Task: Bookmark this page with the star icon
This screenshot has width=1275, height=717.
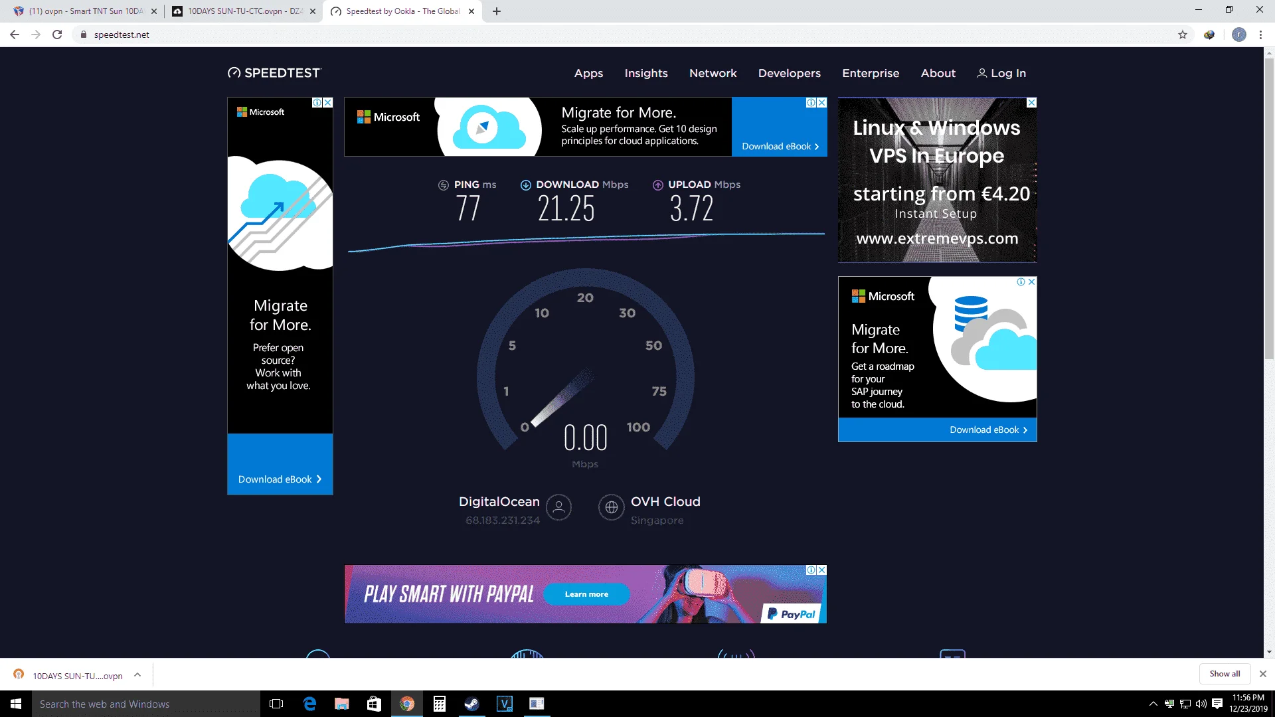Action: coord(1183,35)
